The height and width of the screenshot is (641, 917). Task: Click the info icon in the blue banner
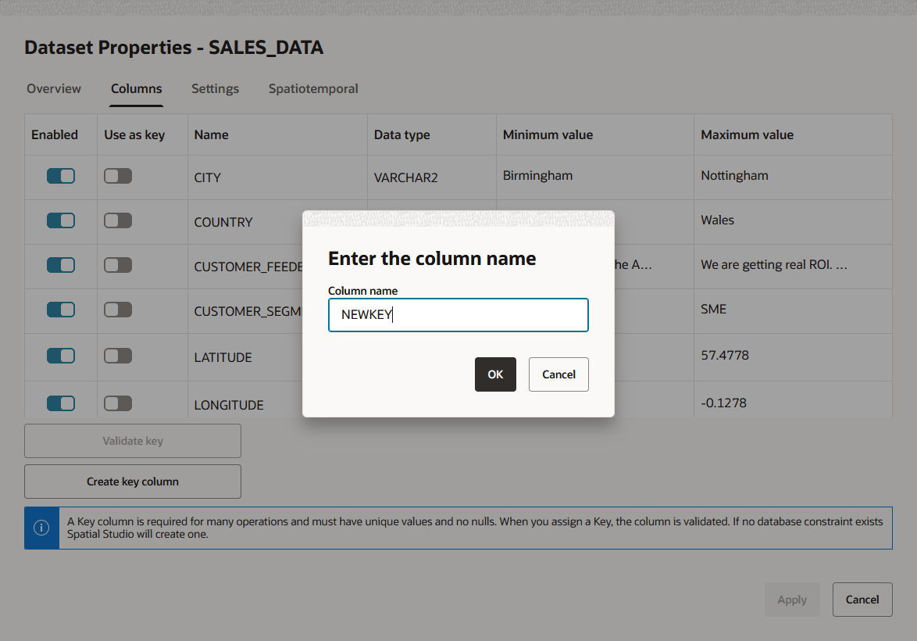[x=41, y=528]
